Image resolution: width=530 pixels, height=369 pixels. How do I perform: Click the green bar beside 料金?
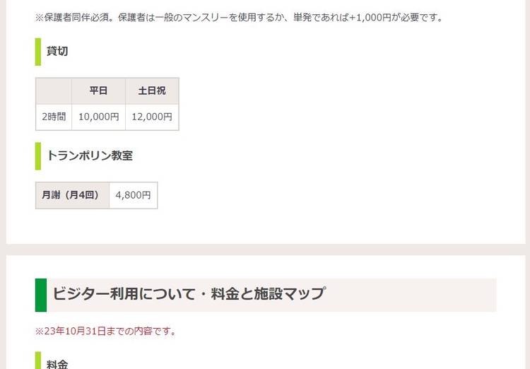(38, 362)
